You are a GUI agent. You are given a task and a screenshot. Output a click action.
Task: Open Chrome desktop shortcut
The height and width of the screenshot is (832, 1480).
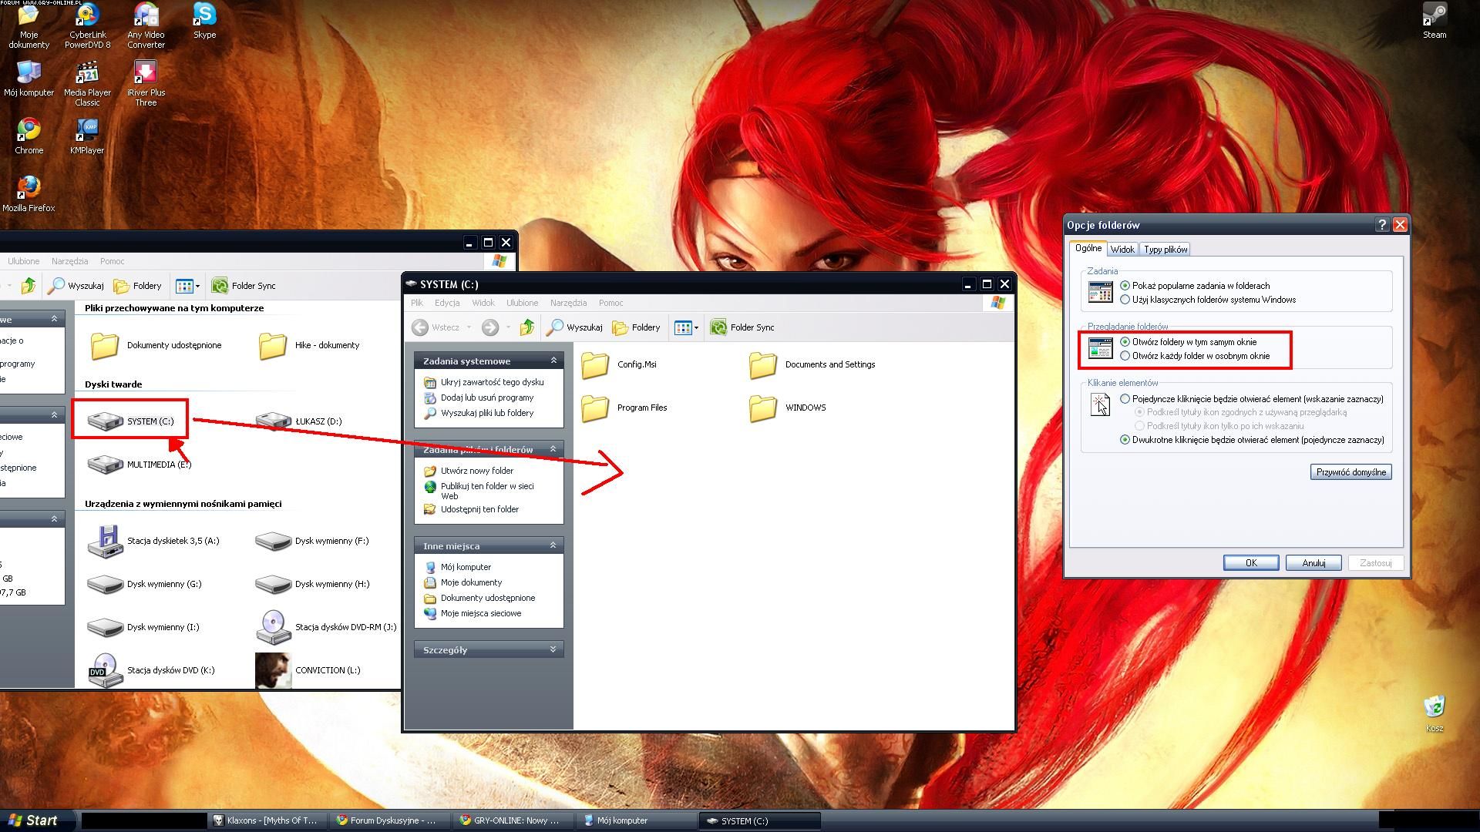pos(29,136)
